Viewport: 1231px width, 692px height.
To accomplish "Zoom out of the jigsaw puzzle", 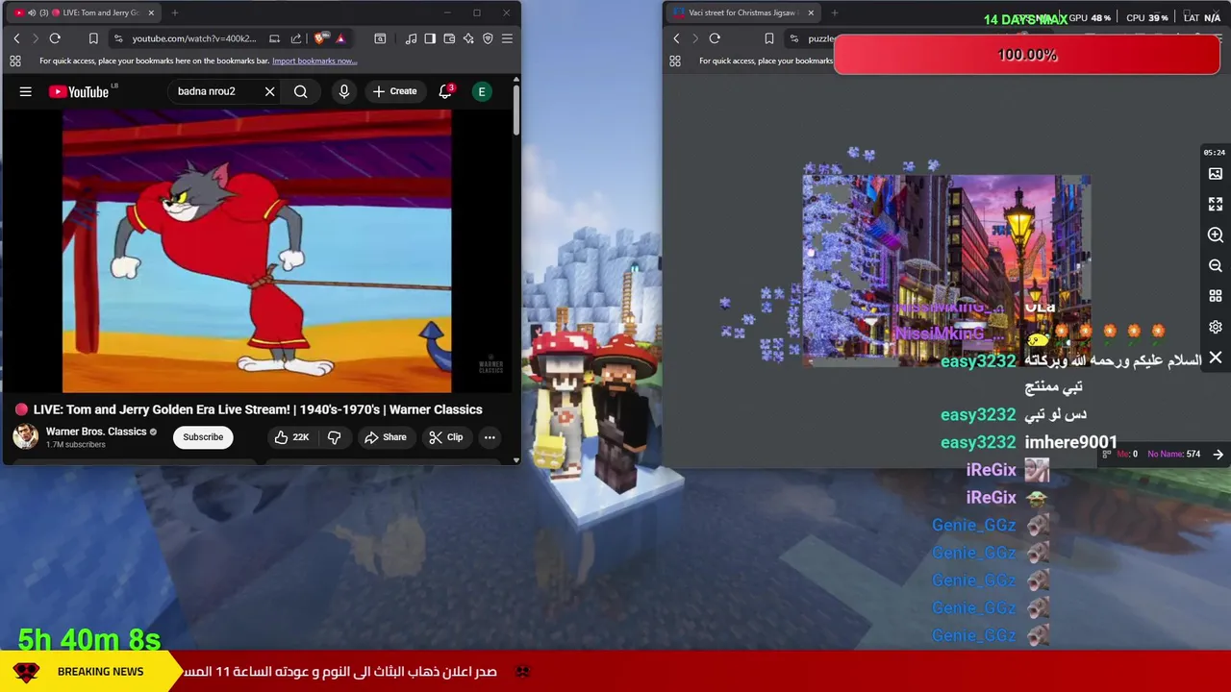I will tap(1216, 266).
